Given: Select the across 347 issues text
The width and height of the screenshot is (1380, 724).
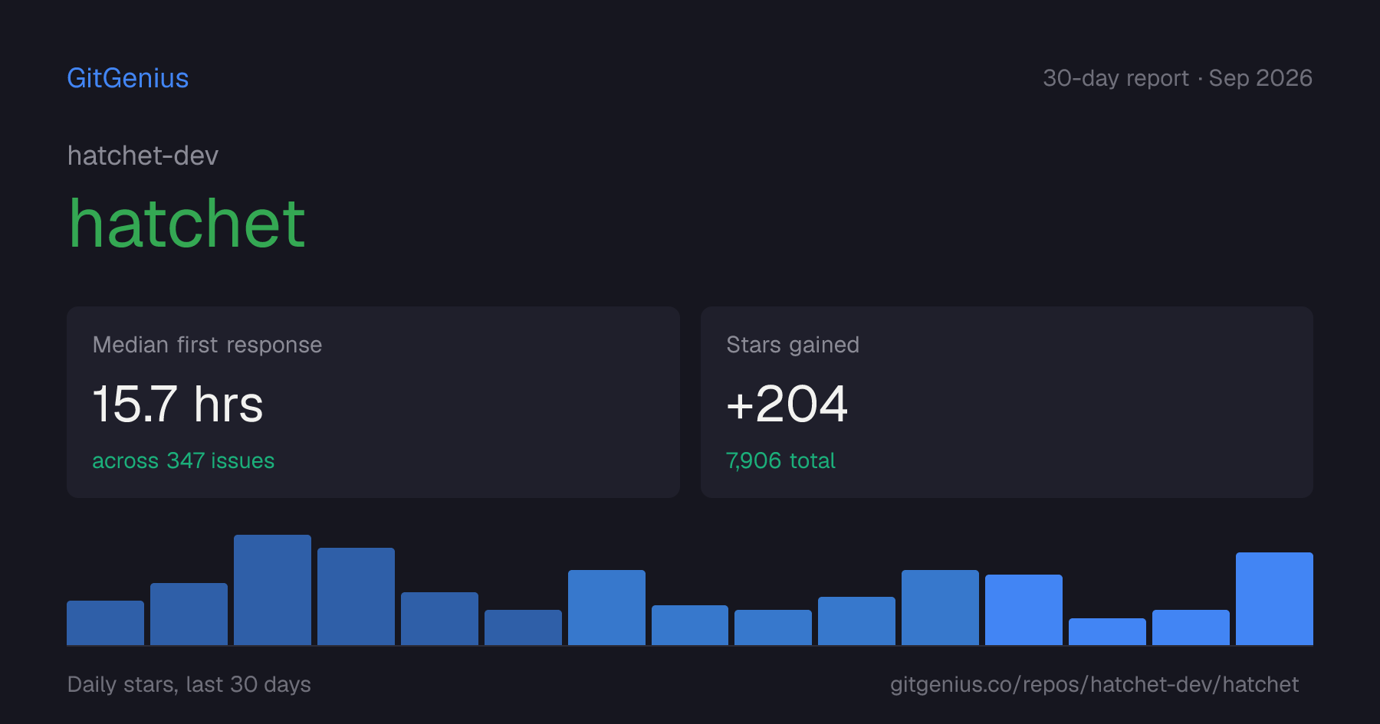Looking at the screenshot, I should [183, 460].
